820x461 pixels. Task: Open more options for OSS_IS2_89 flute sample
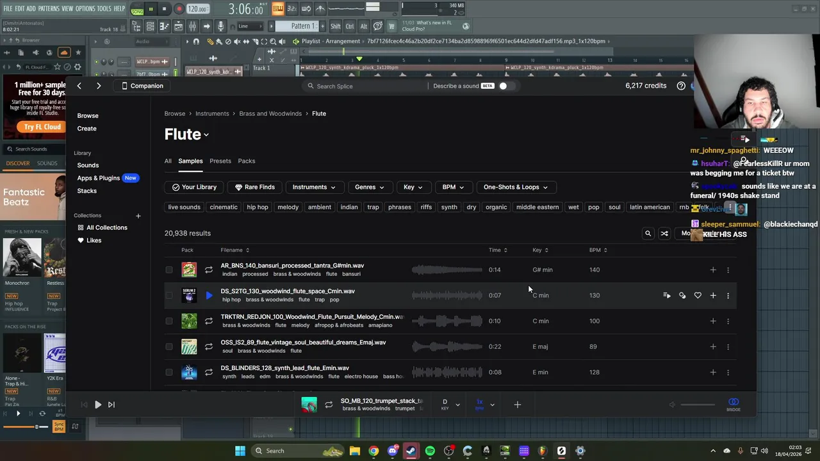(x=728, y=346)
